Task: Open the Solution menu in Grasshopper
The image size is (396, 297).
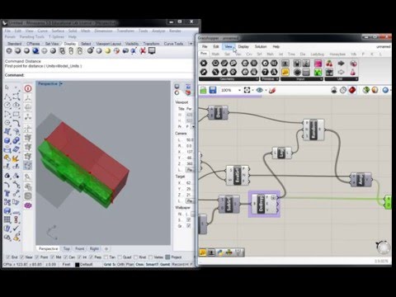Action: click(261, 46)
